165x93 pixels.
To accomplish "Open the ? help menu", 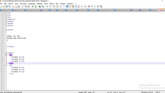I will pos(75,4).
